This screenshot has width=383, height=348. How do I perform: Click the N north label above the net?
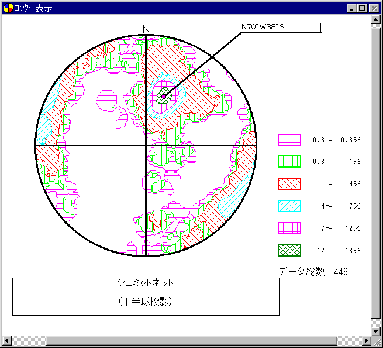146,29
